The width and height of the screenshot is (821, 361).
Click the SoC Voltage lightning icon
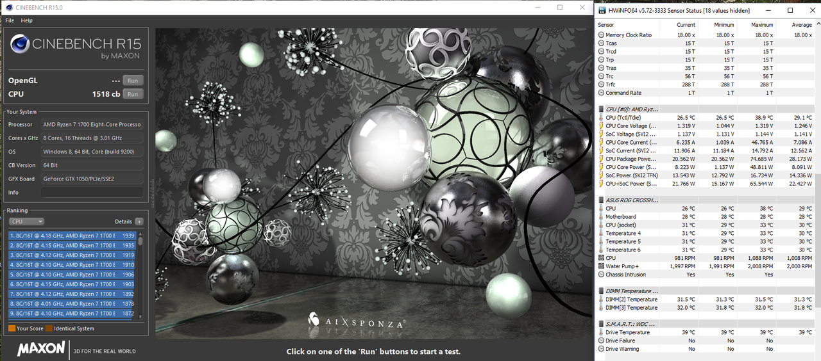[601, 134]
